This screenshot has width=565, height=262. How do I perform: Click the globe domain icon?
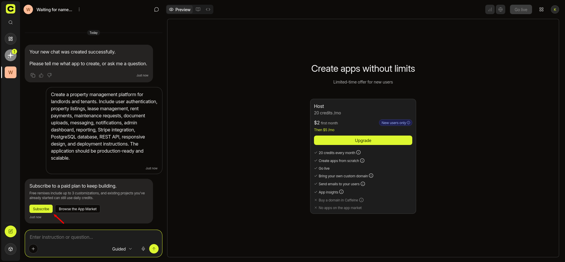tap(501, 9)
